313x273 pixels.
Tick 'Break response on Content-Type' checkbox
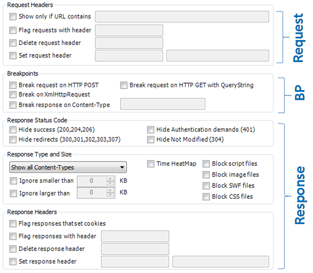13,105
